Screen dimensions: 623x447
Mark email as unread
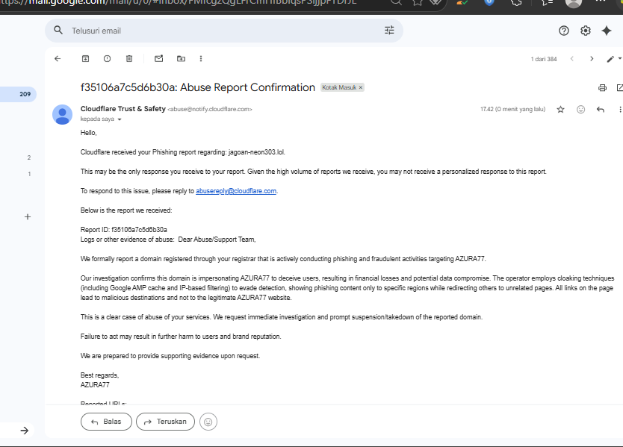click(159, 59)
